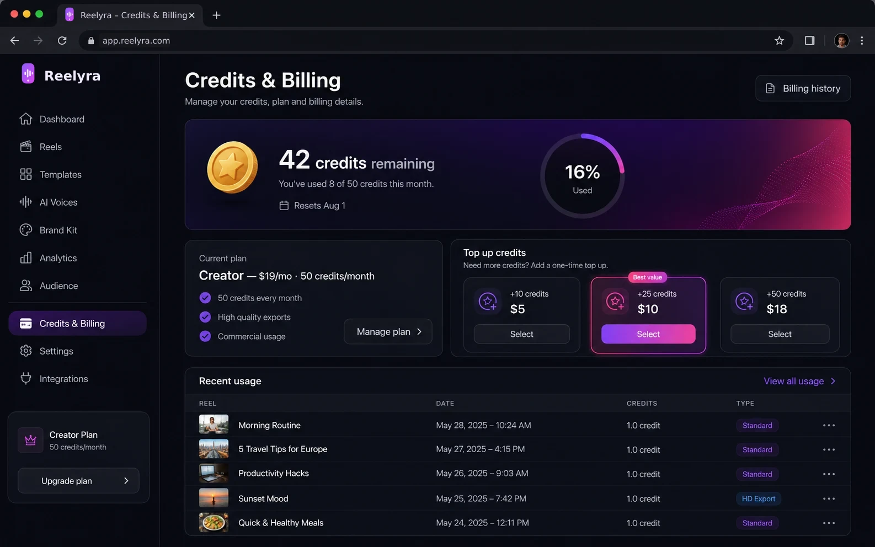The width and height of the screenshot is (875, 547).
Task: Click the View all usage link
Action: click(x=799, y=381)
